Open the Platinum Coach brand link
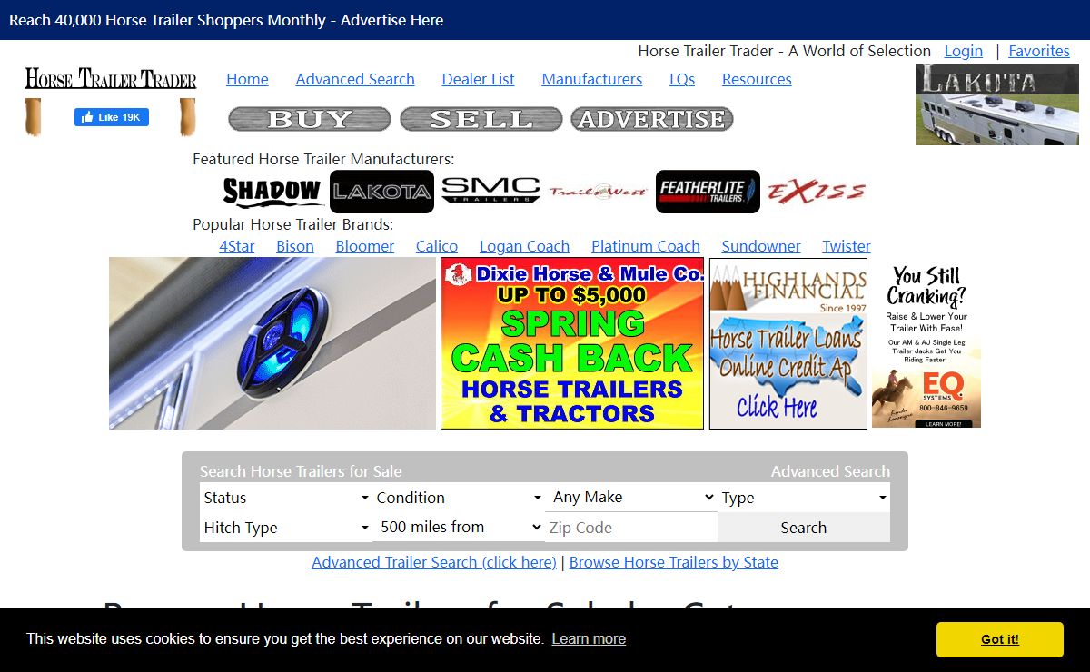The height and width of the screenshot is (672, 1090). point(646,246)
